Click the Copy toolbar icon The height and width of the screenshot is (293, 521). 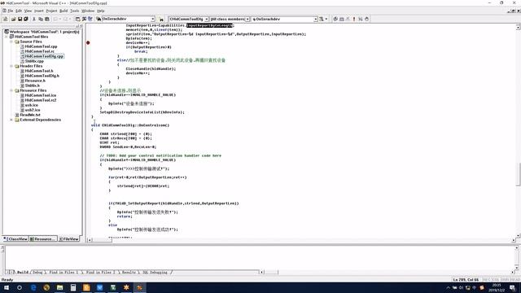click(41, 20)
